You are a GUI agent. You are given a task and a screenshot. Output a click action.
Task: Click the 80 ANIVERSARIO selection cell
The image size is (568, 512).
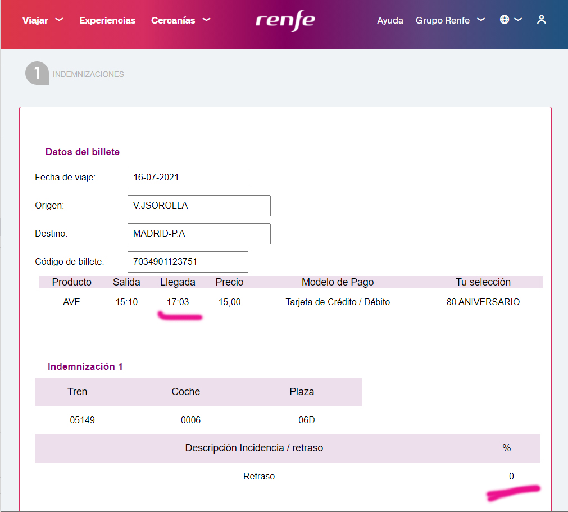483,302
